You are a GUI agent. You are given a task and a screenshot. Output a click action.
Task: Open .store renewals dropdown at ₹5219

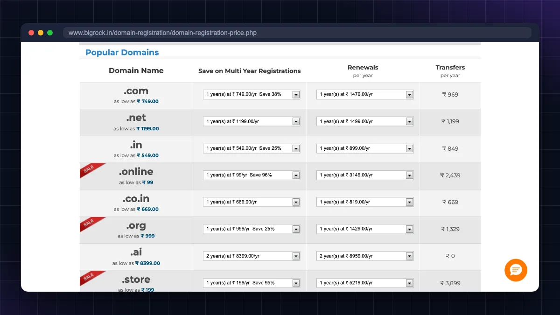365,283
